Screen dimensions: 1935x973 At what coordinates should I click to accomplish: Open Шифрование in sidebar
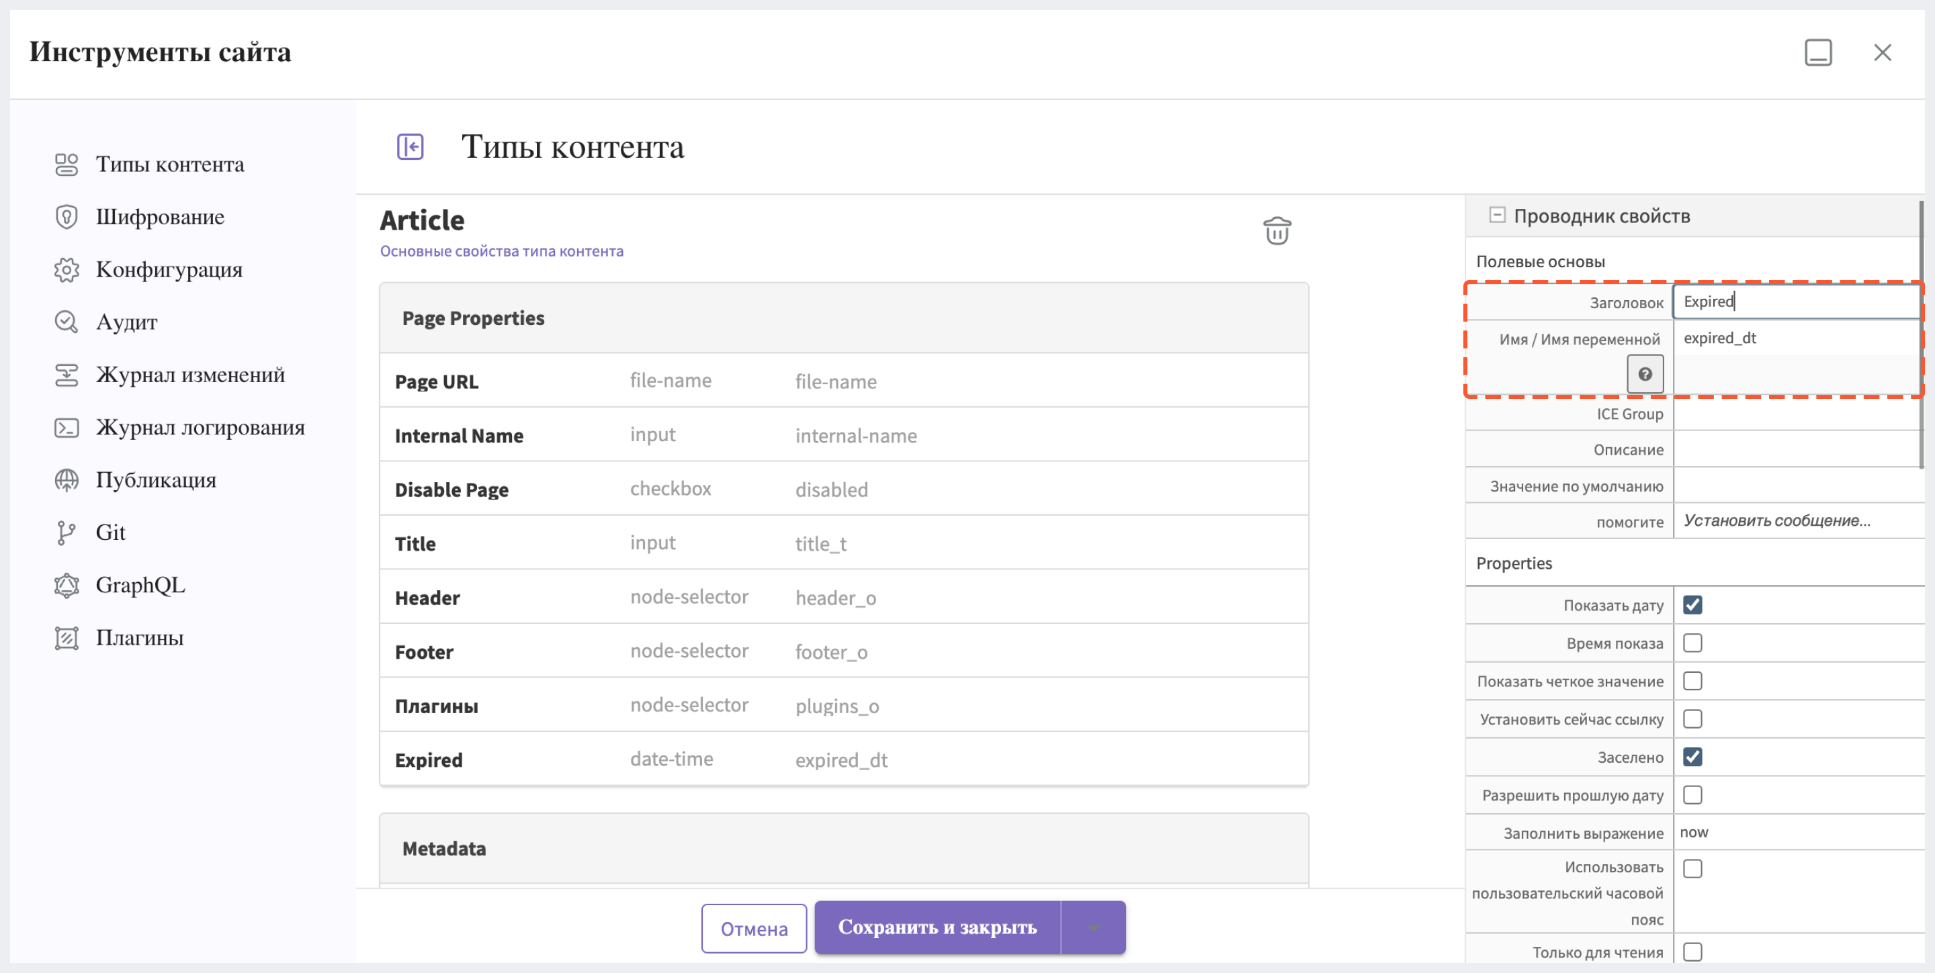(x=160, y=217)
